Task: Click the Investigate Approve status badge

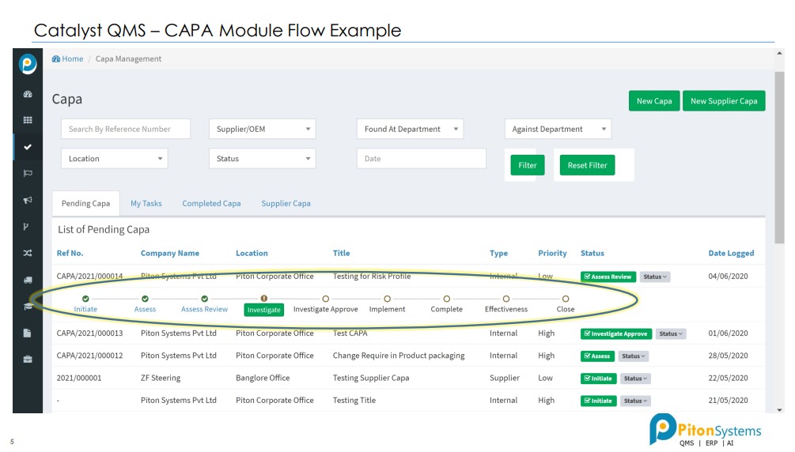Action: coord(616,333)
